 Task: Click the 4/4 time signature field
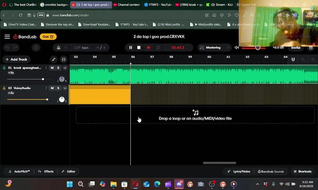[x=101, y=47]
